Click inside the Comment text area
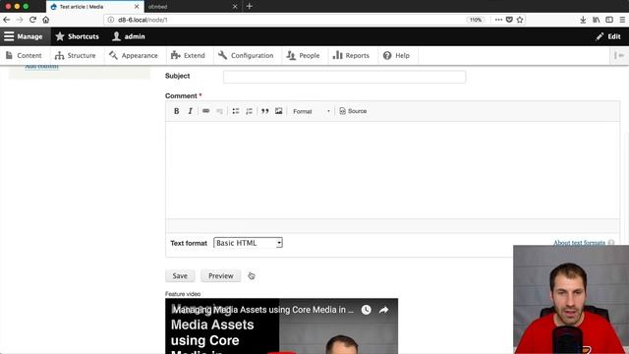 point(393,170)
